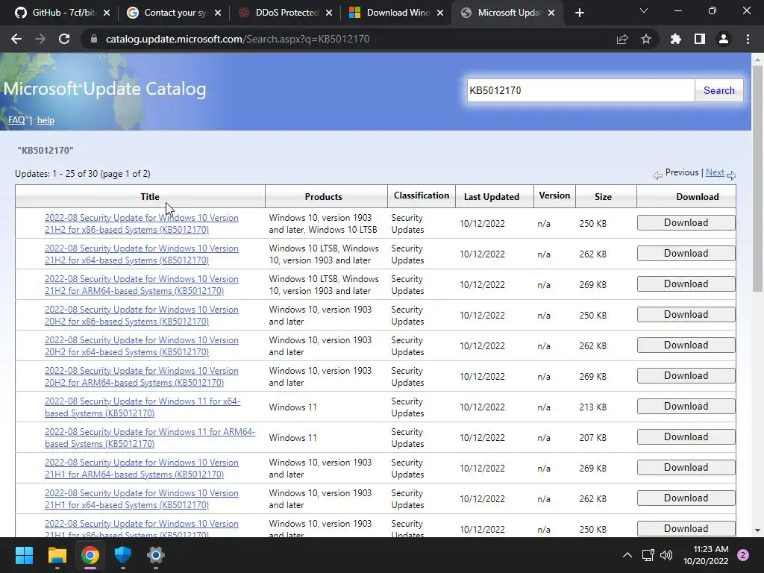Open Windows 10 21H2 ARM64 update link
Screen dimensions: 764x573
pyautogui.click(x=142, y=285)
